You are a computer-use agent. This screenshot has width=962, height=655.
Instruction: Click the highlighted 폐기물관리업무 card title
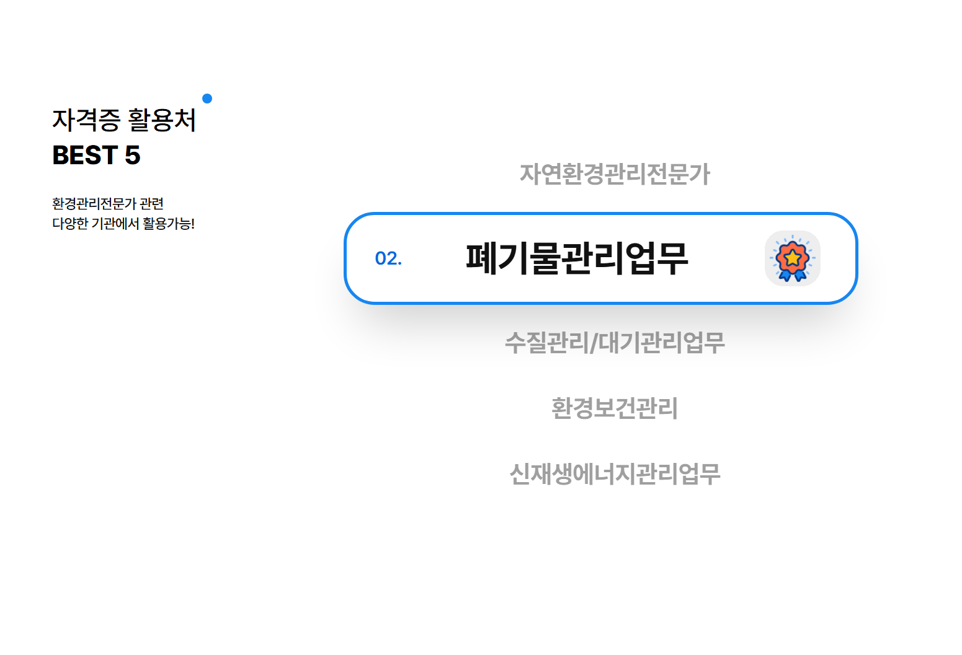pyautogui.click(x=577, y=258)
